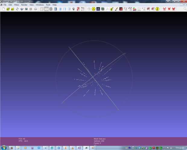This screenshot has width=187, height=150.
Task: Open the Windows menu
Action: click(40, 5)
